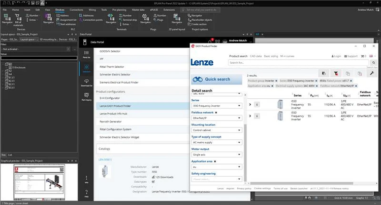Open the Type of supply concept dropdown

[x=216, y=142]
